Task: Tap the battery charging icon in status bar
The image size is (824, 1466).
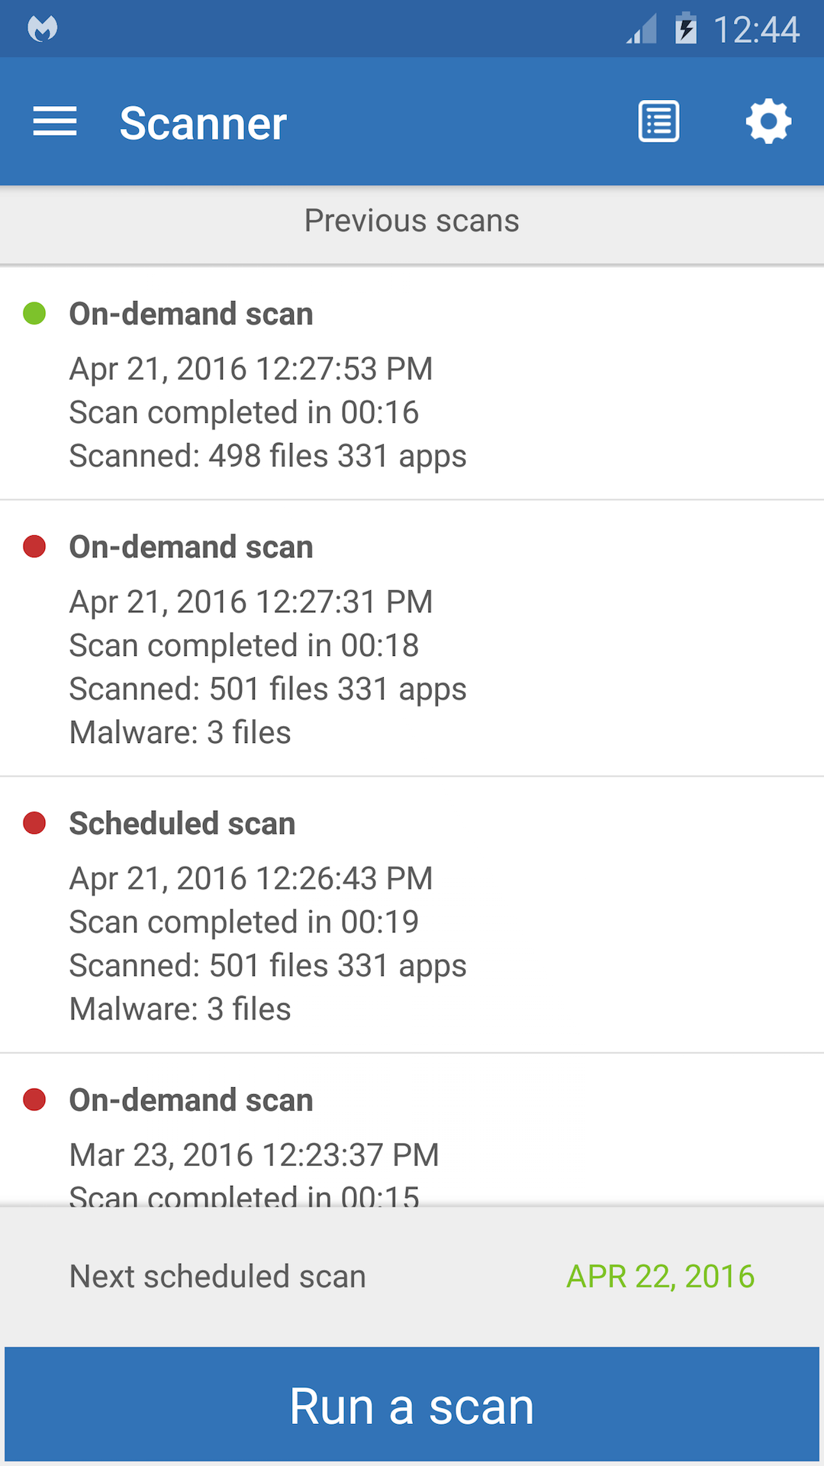Action: point(685,29)
